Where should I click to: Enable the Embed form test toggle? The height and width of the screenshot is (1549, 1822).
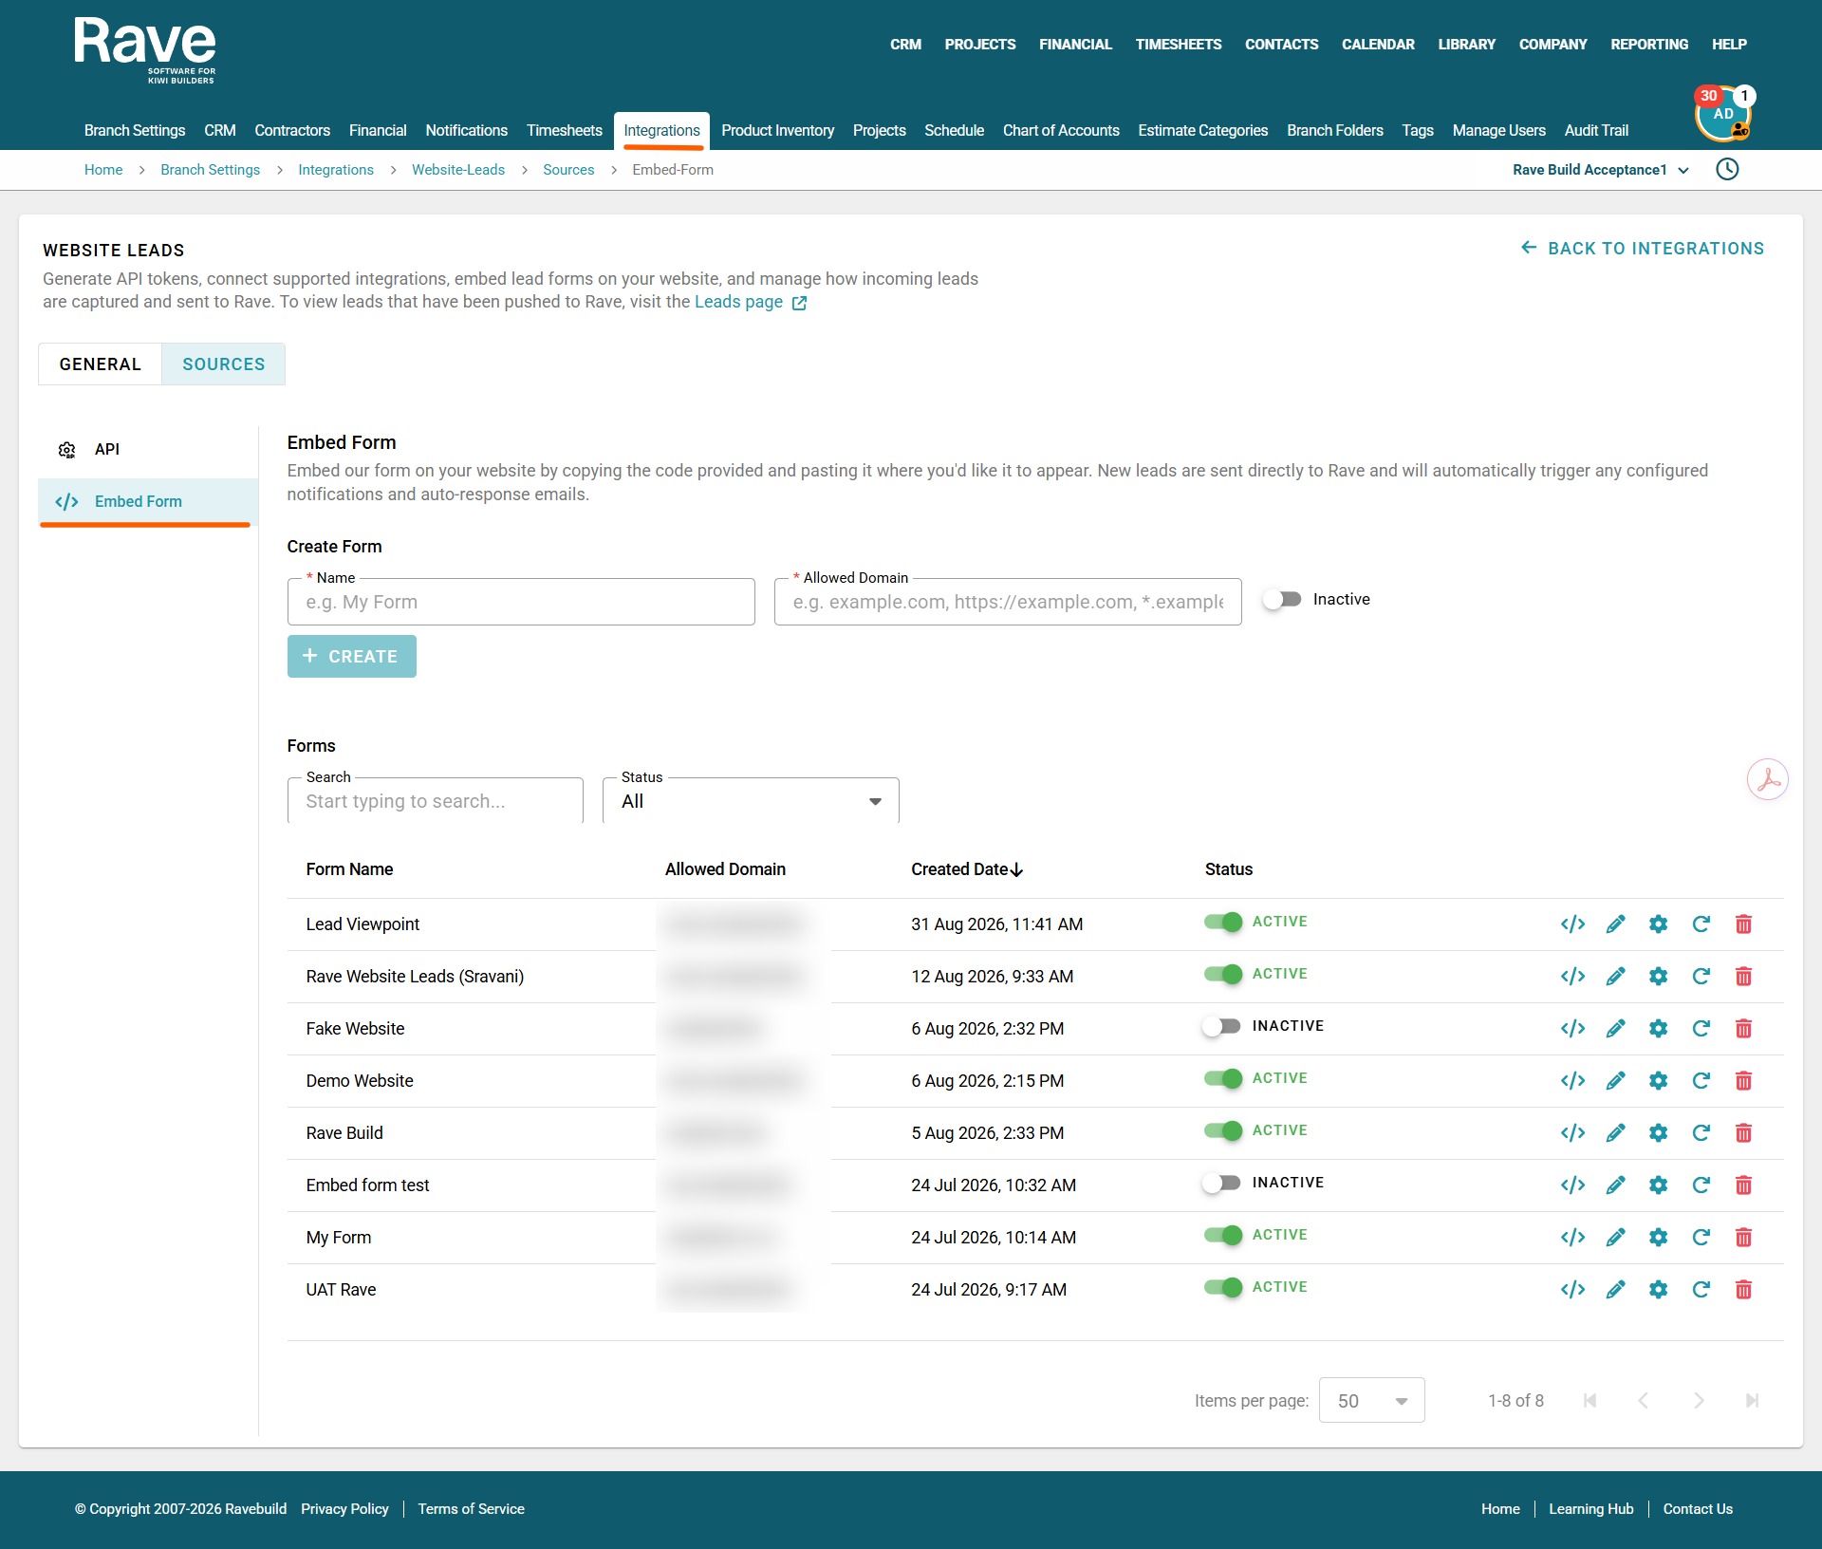1221,1184
